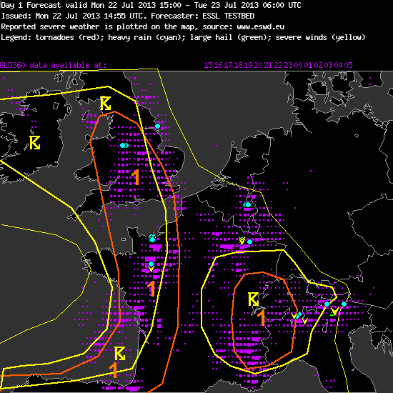Click the thunderstorm symbol over the Alps
This screenshot has height=393, width=393.
(254, 299)
